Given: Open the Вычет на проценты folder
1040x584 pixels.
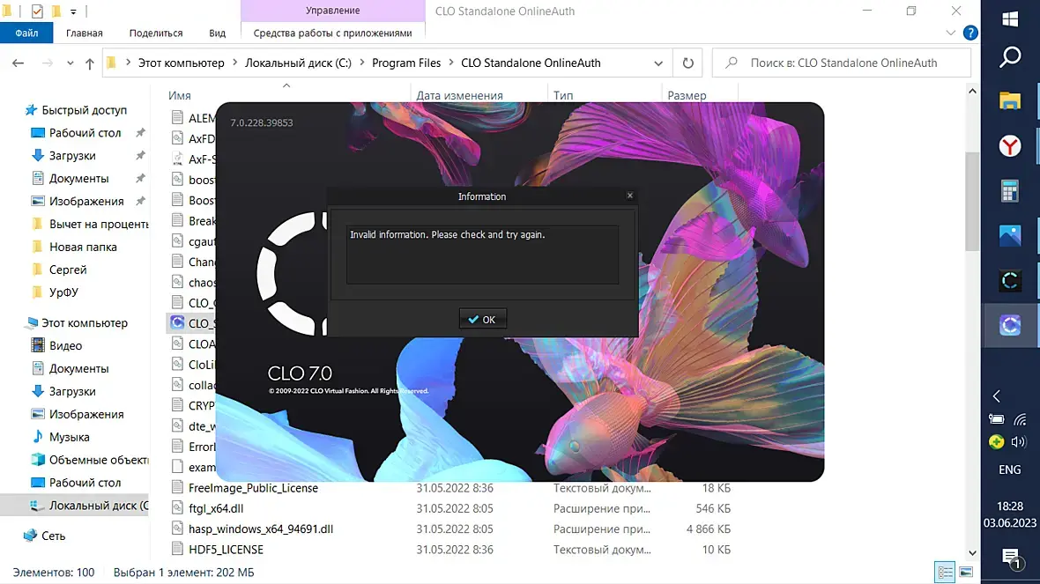Looking at the screenshot, I should click(x=98, y=224).
